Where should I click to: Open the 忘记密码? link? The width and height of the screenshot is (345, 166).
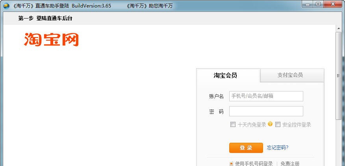[x=277, y=147]
